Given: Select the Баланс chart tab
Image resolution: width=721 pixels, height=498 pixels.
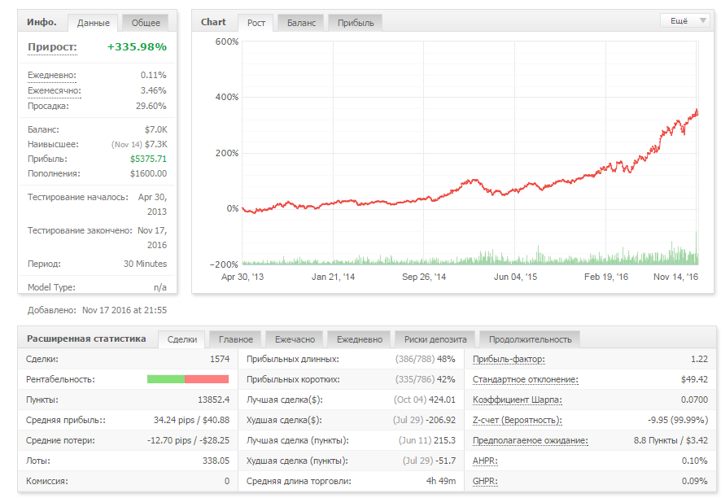Looking at the screenshot, I should pos(301,23).
